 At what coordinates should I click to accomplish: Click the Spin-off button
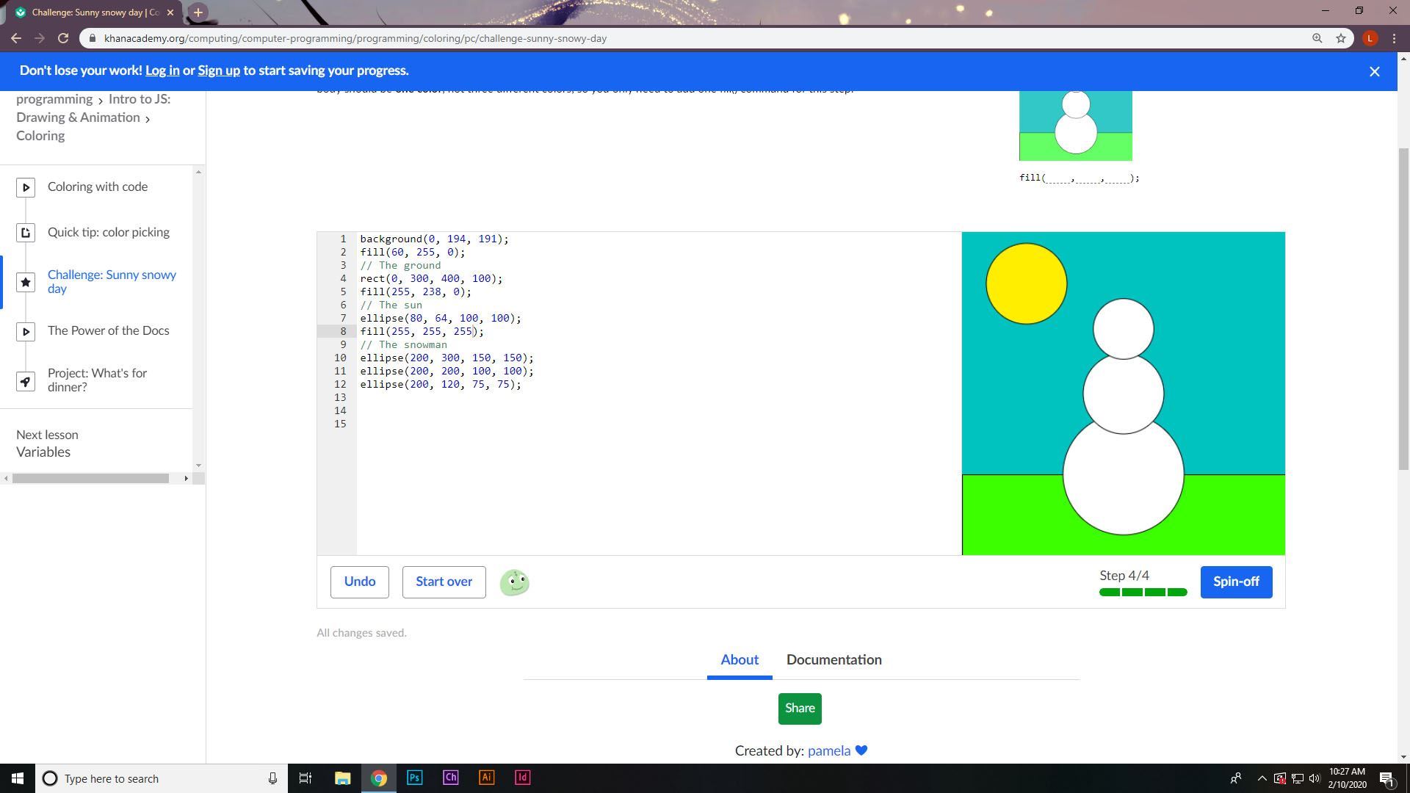pyautogui.click(x=1235, y=582)
